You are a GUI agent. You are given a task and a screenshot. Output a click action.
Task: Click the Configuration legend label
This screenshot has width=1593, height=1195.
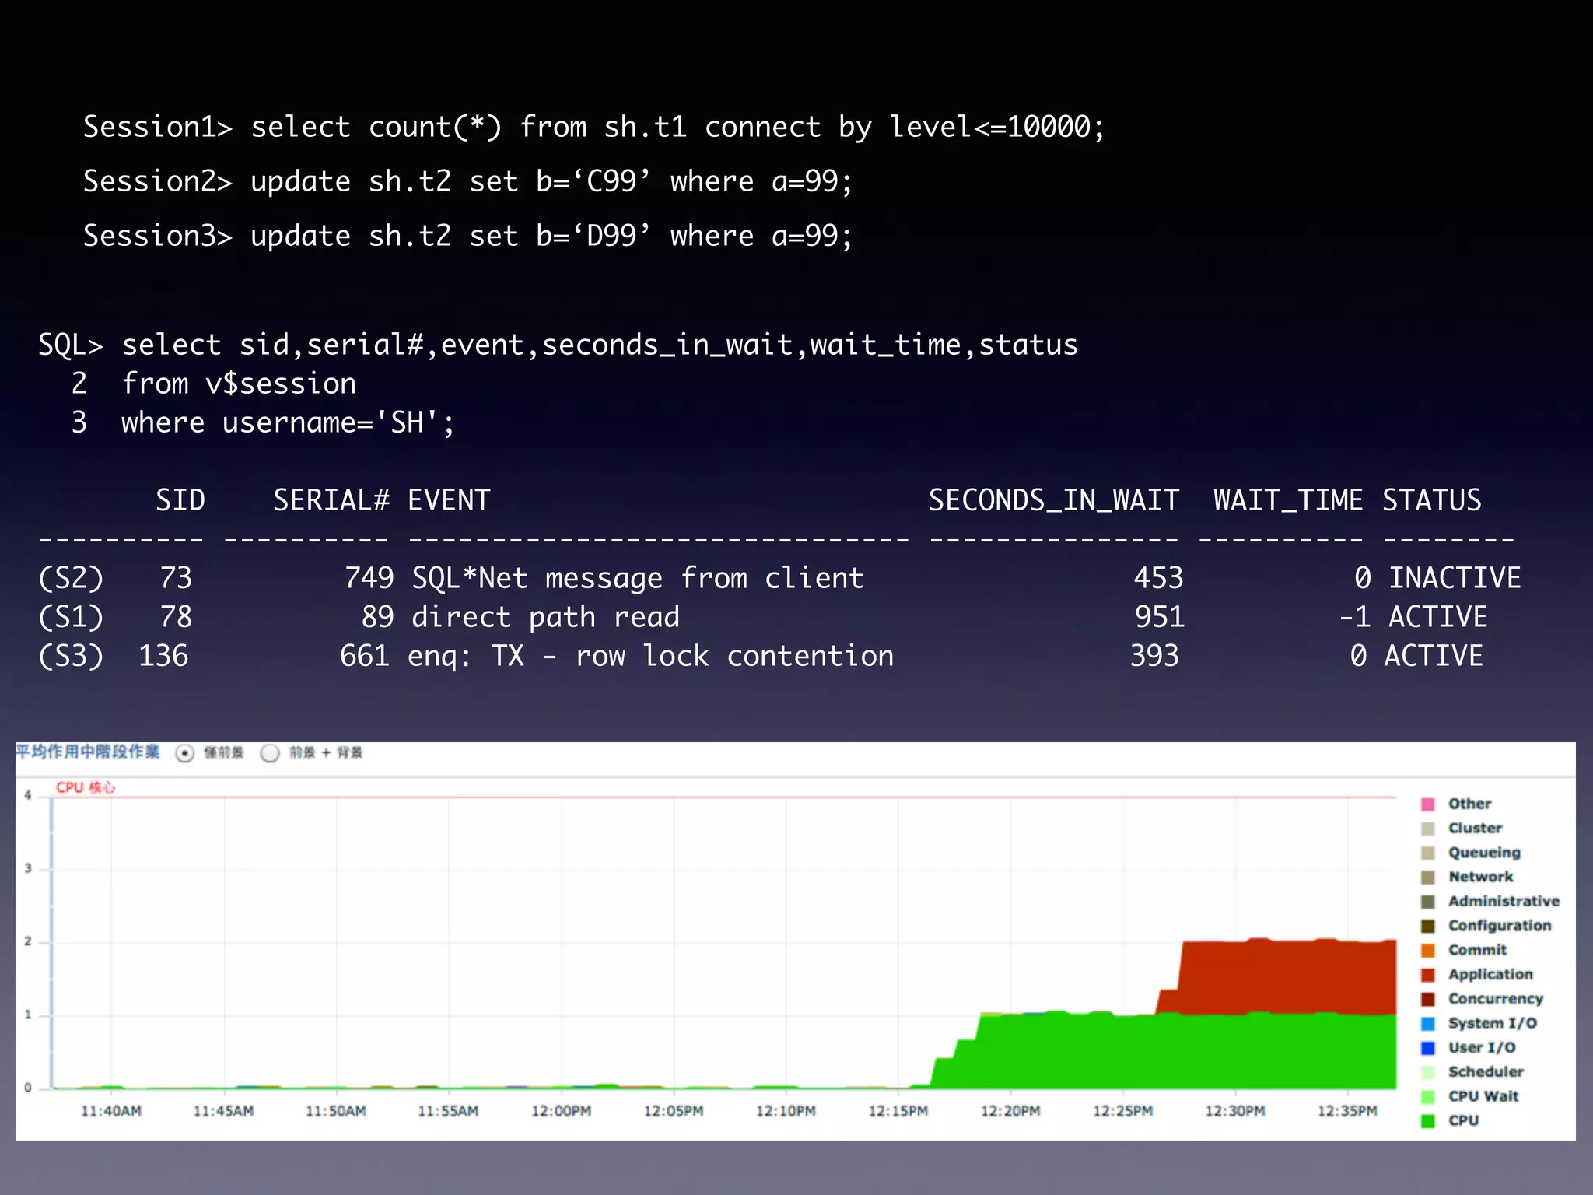(x=1500, y=926)
